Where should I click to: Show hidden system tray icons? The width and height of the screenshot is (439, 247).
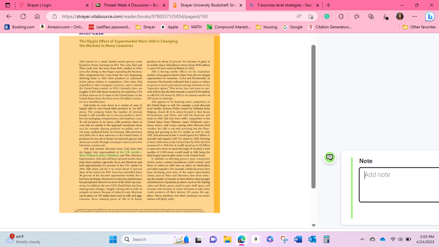point(362,239)
